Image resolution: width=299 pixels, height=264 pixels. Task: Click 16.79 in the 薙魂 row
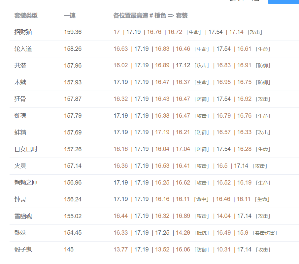tap(223, 115)
